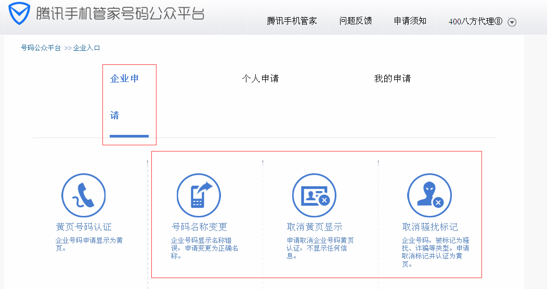Click the 取消黄页显示 card icon
Screen dimensions: 547x289
(314, 195)
